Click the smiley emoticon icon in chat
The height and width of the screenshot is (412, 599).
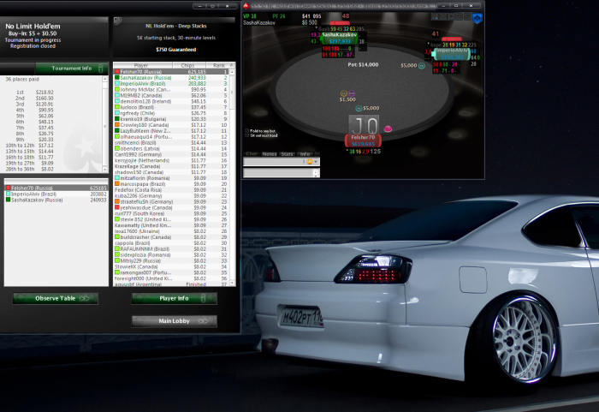tap(310, 162)
